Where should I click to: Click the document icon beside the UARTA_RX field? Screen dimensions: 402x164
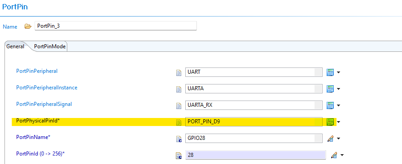(x=179, y=106)
